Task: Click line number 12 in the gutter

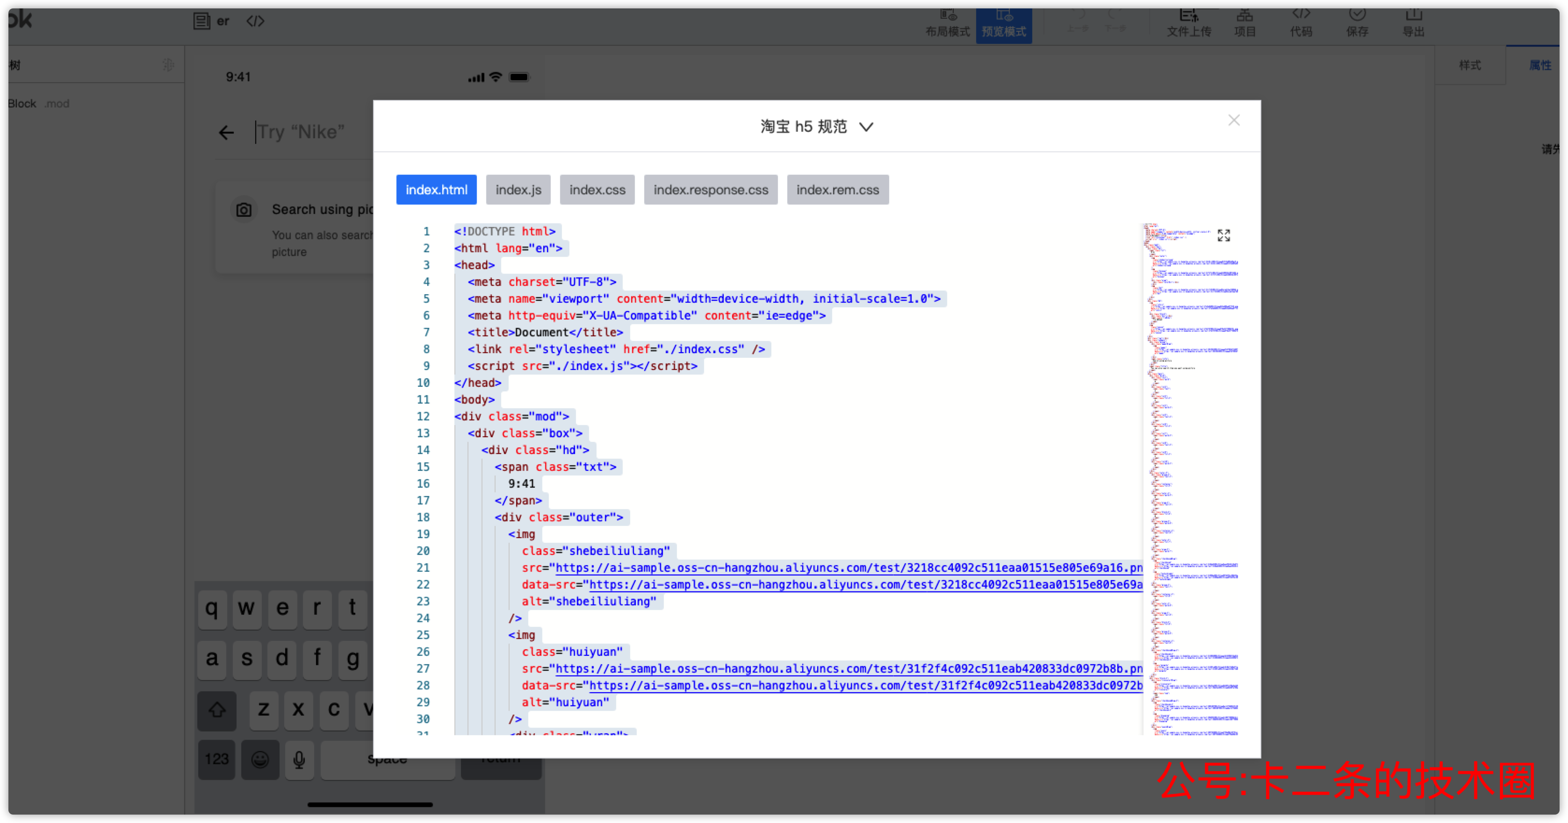Action: 423,417
